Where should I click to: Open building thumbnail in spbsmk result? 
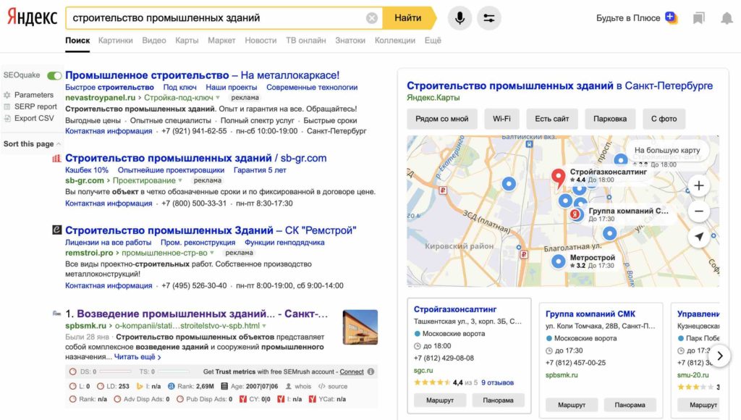click(360, 327)
